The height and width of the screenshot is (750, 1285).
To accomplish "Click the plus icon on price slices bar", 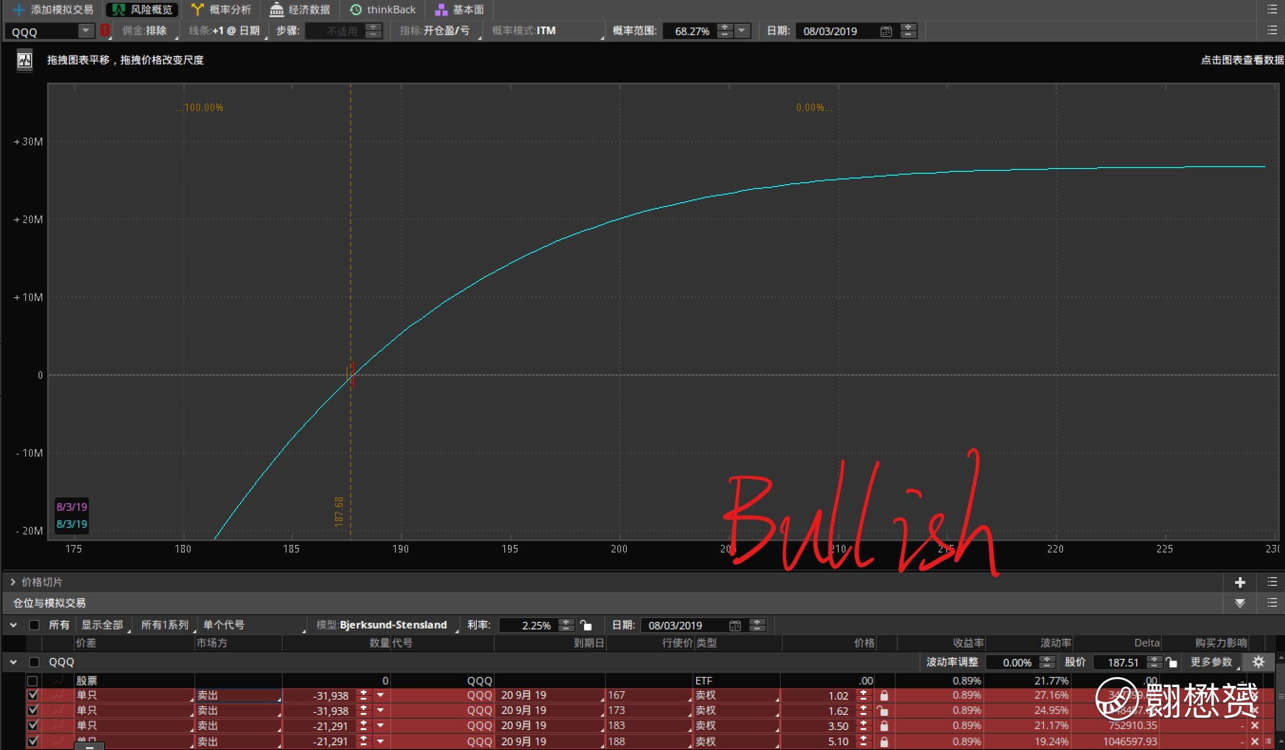I will (1240, 582).
